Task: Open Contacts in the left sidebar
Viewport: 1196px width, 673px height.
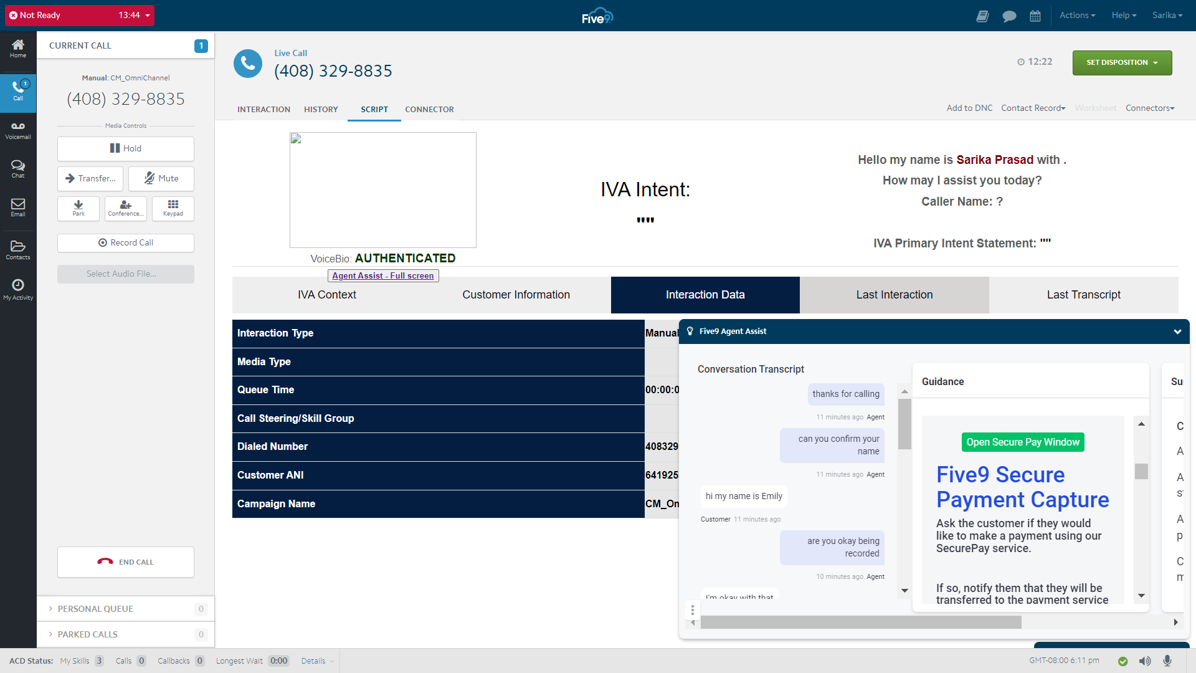Action: [18, 250]
